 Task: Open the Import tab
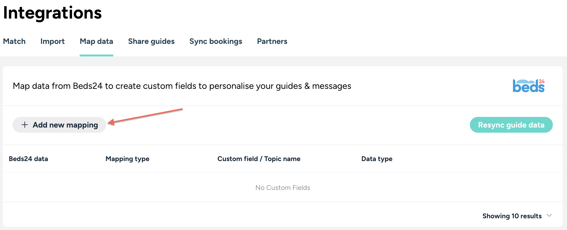pyautogui.click(x=52, y=41)
